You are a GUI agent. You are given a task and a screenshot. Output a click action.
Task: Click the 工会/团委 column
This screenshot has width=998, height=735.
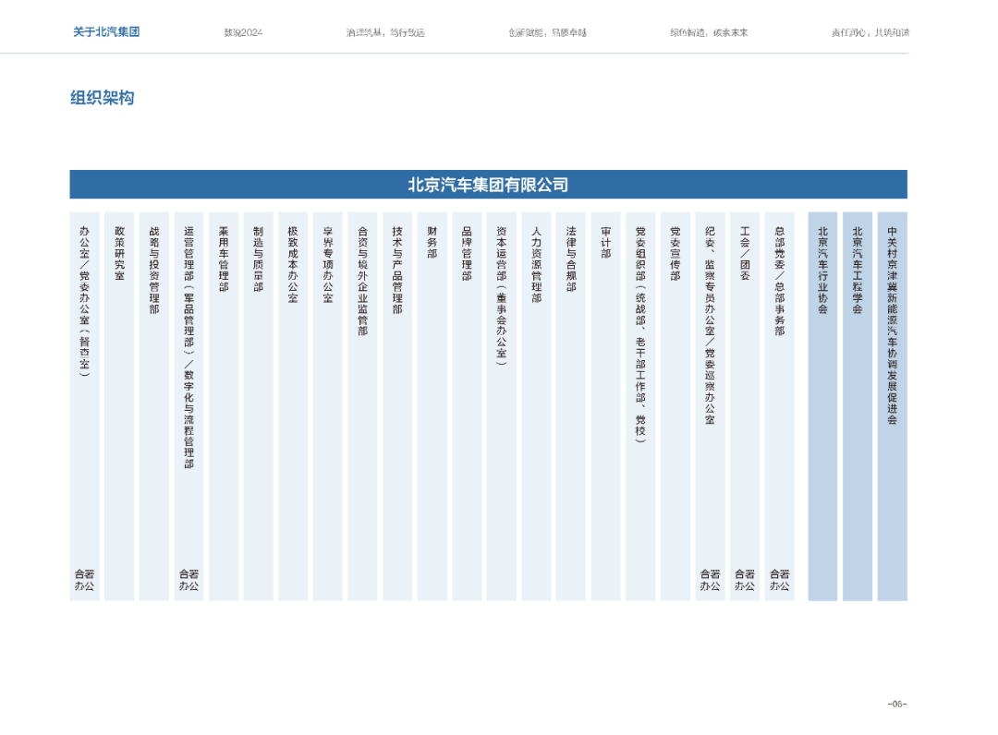click(745, 406)
